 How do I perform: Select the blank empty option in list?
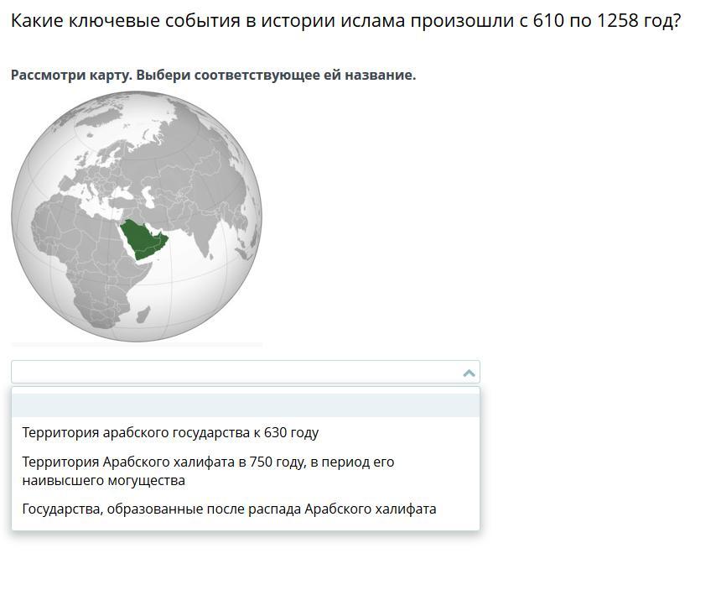[x=245, y=405]
